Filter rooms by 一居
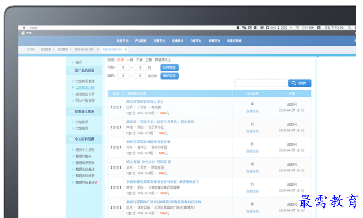Screen dimensions: 363x218 click(x=130, y=60)
